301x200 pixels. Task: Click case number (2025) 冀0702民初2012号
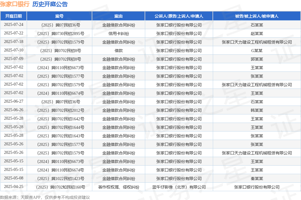61,111
